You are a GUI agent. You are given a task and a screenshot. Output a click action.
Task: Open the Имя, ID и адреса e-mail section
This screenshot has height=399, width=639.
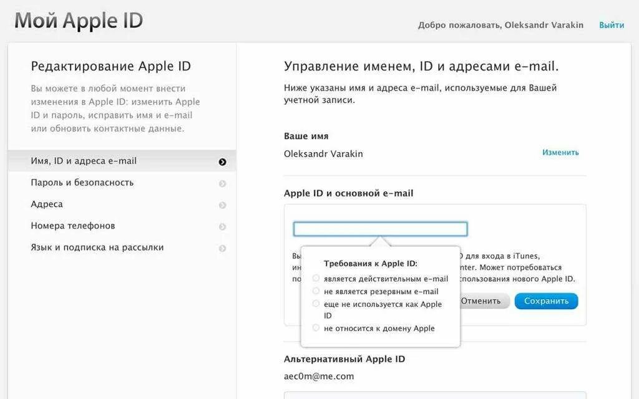(x=122, y=161)
